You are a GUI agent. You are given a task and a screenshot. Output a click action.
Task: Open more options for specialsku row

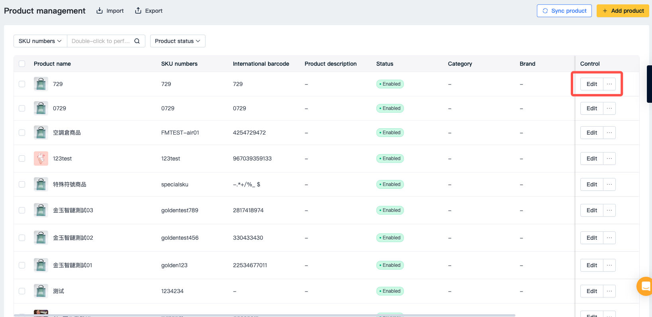(x=609, y=184)
